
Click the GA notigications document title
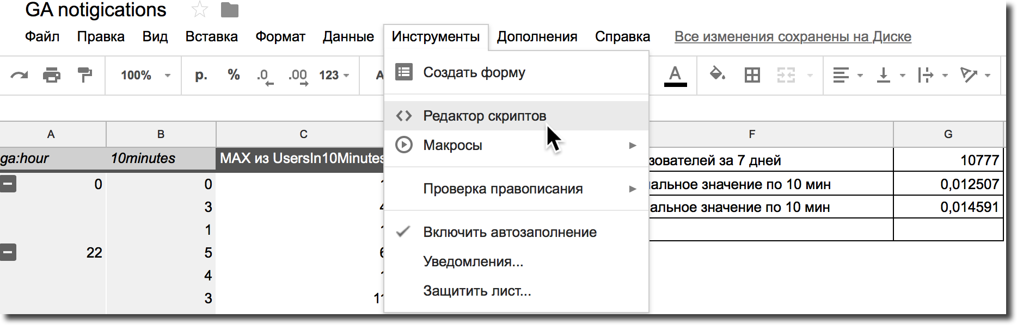(96, 10)
